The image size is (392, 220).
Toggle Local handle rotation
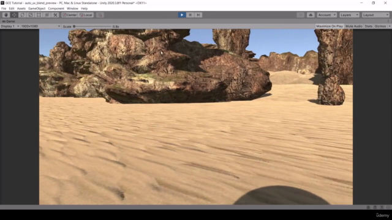(86, 15)
